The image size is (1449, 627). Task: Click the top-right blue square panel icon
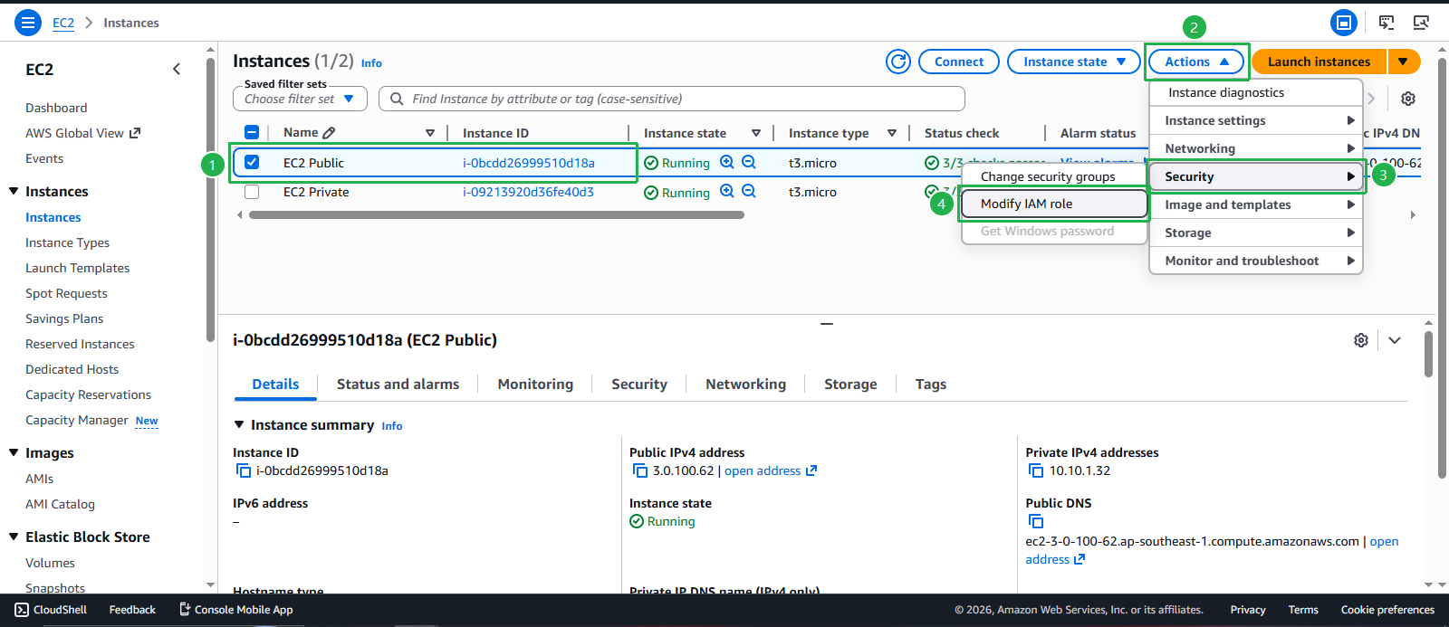1344,23
